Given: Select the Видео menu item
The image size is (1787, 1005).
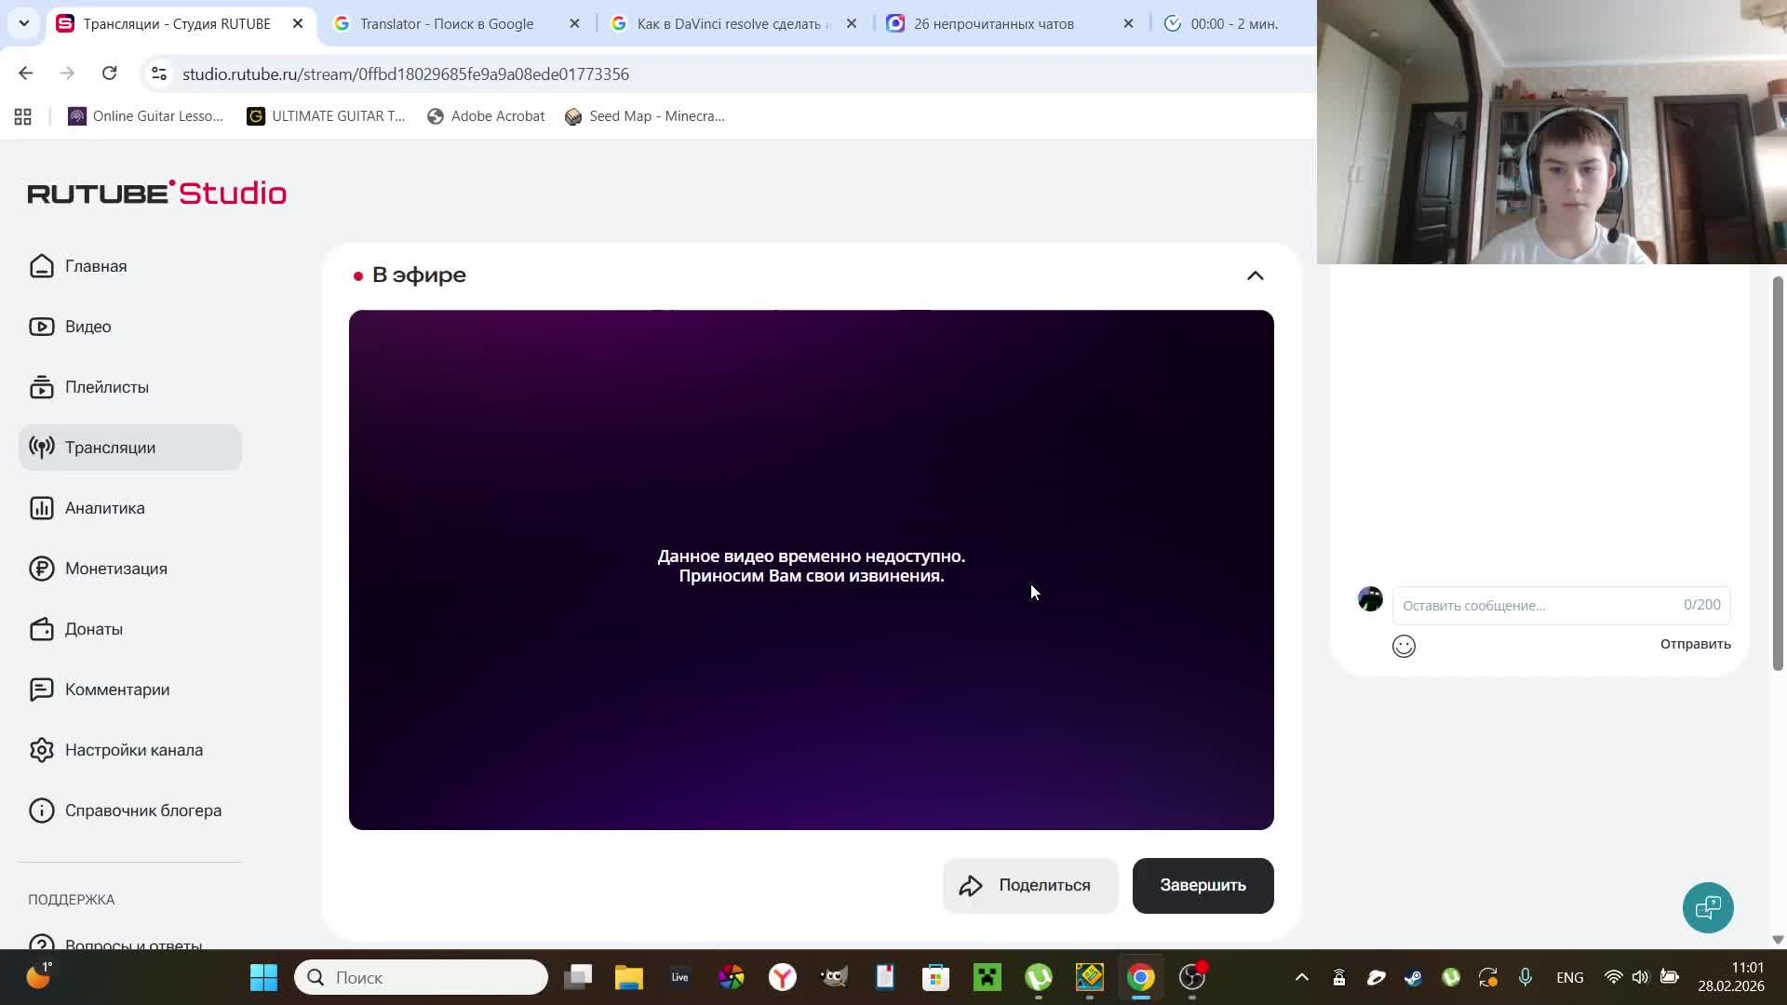Looking at the screenshot, I should pyautogui.click(x=87, y=327).
